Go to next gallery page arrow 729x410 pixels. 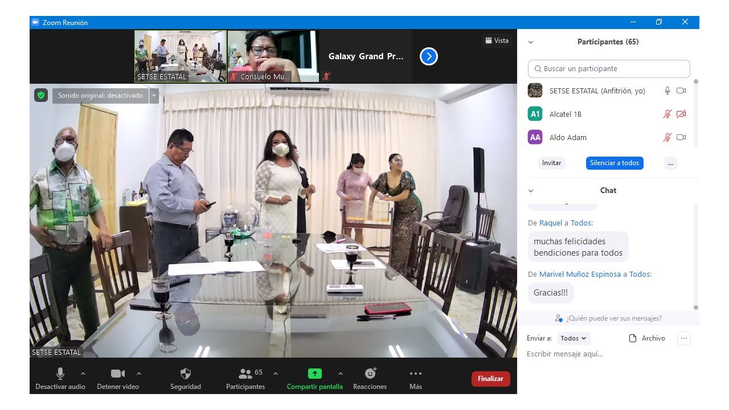click(x=429, y=56)
